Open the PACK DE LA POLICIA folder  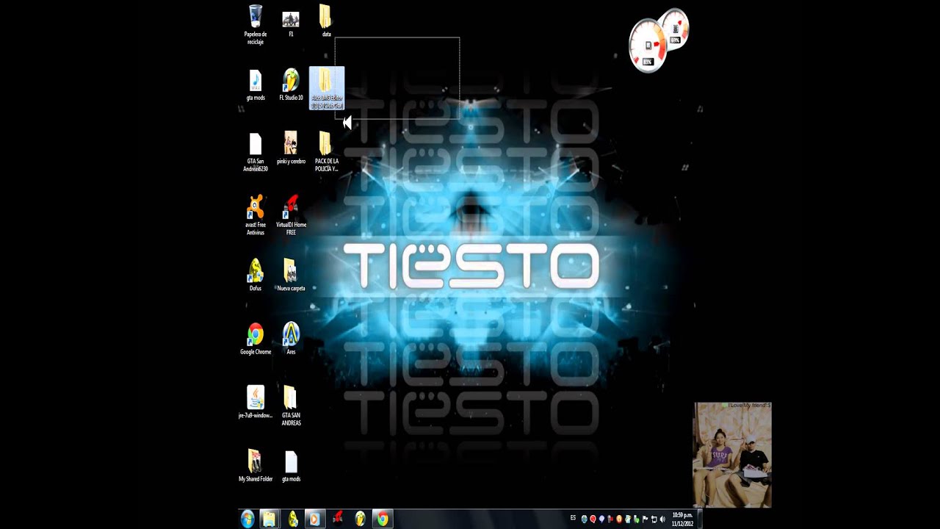326,153
